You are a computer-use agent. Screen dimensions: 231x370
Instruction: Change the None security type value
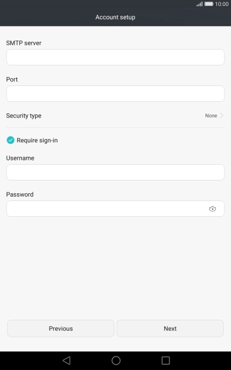point(211,116)
